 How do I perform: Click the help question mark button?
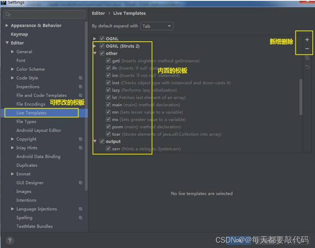click(10, 240)
